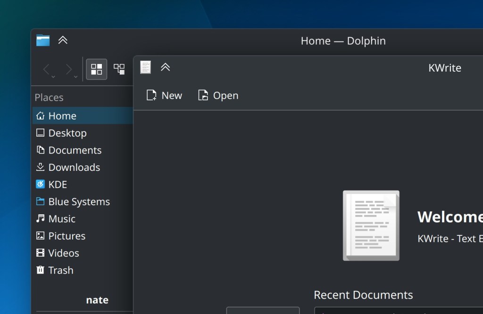Open the Trash in Places panel
Screen dimensions: 483x314
point(61,270)
